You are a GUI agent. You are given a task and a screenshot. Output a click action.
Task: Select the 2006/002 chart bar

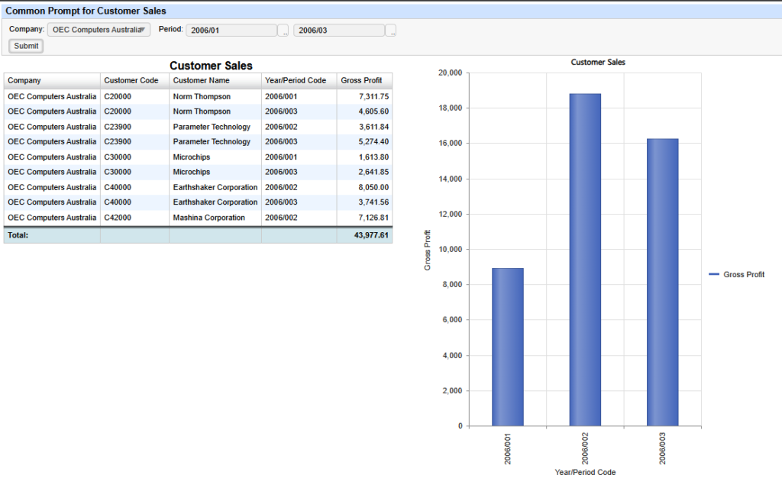(585, 260)
